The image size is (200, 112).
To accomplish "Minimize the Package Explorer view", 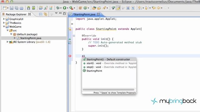I will [60, 13].
